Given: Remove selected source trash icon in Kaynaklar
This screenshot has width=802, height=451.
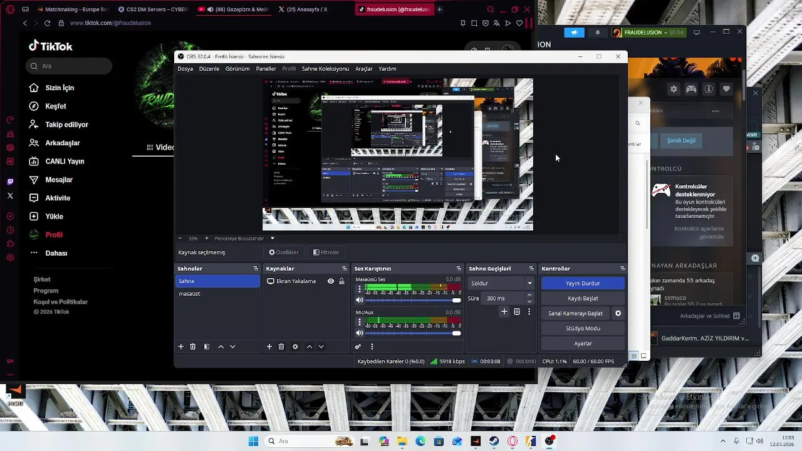Looking at the screenshot, I should pos(281,346).
